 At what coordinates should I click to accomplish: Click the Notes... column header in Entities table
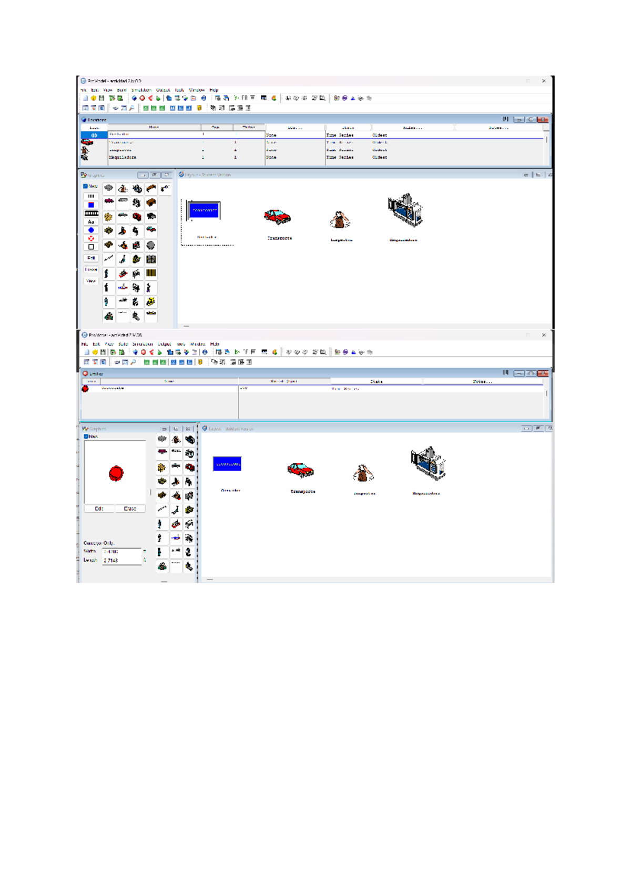[482, 381]
